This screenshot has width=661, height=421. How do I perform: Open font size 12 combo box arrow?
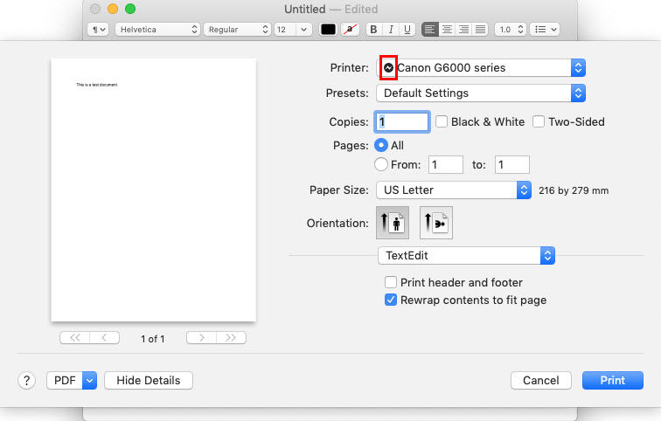click(x=303, y=30)
